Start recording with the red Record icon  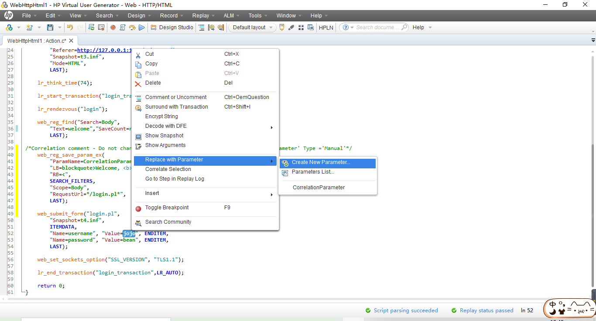(113, 27)
